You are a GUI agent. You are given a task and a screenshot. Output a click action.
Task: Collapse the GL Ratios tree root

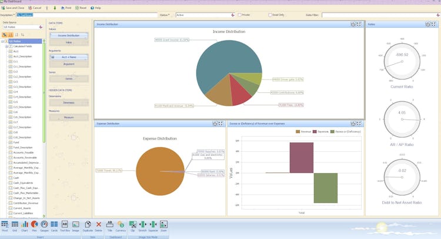pos(2,41)
